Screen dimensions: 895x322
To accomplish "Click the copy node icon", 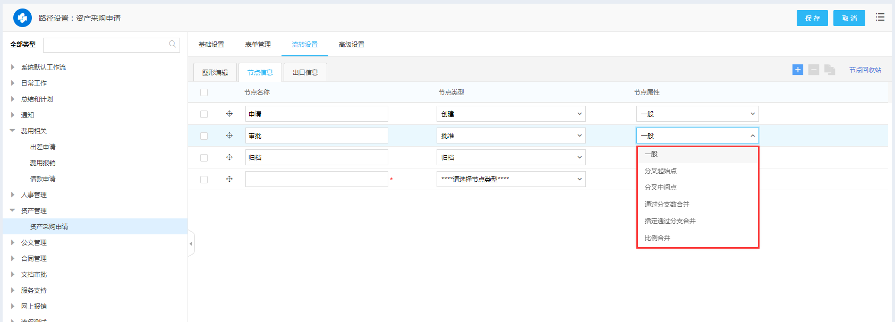I will point(830,70).
